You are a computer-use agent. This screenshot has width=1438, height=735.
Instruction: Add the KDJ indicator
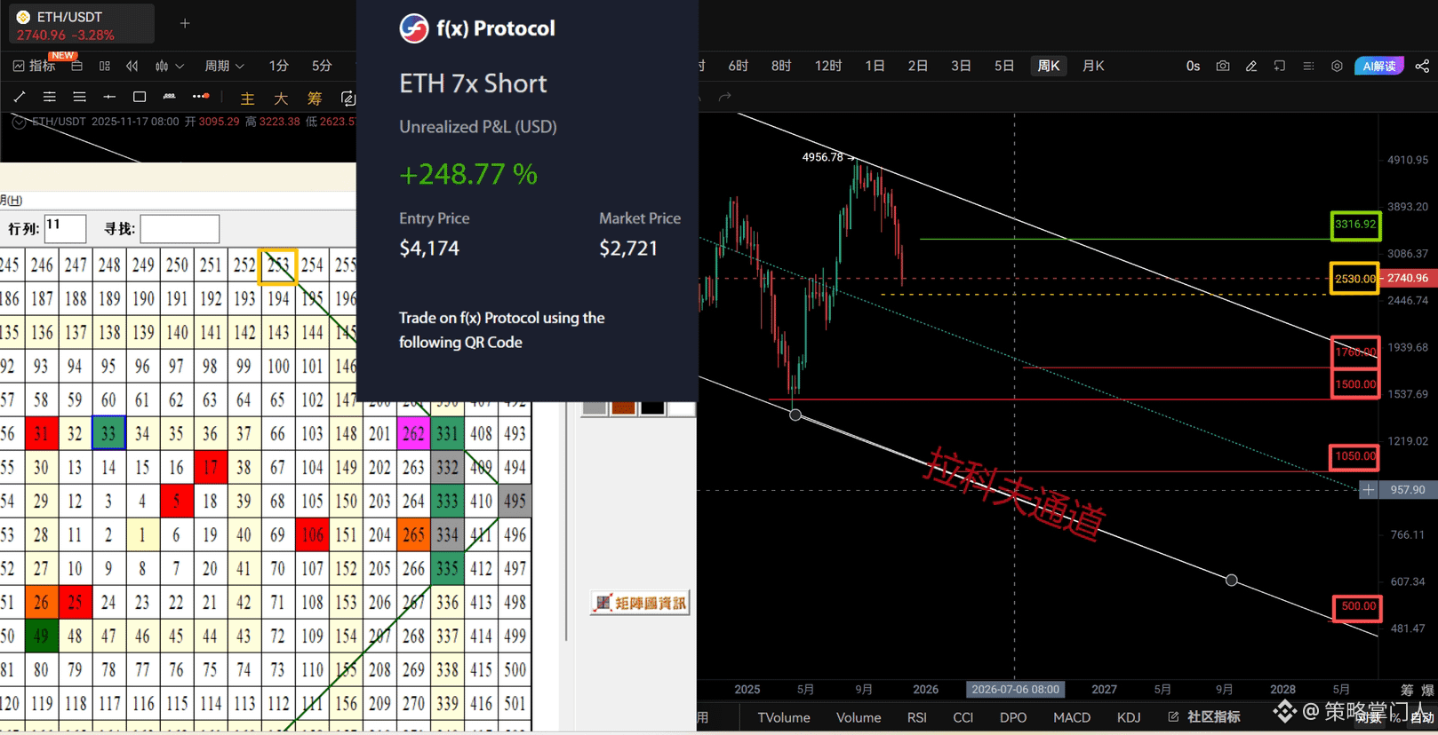point(1129,717)
